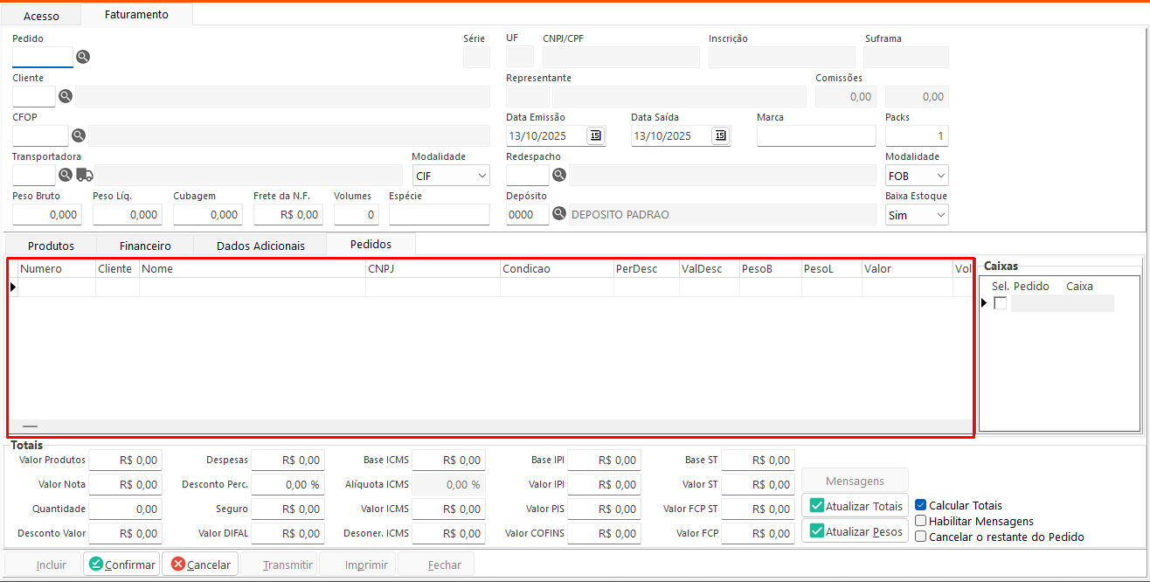The height and width of the screenshot is (582, 1150).
Task: Click the truck icon beside Transportadora
Action: pyautogui.click(x=85, y=175)
